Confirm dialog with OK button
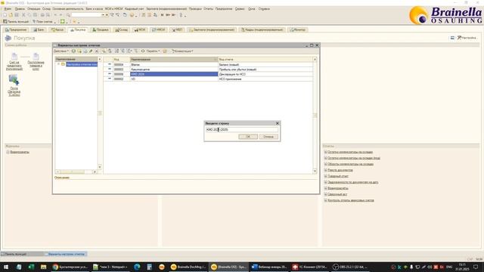 [248, 137]
